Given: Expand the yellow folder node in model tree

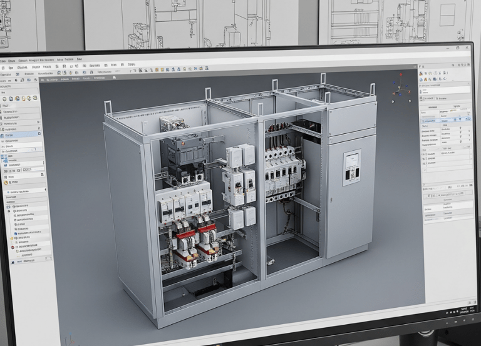Looking at the screenshot, I should pyautogui.click(x=12, y=238).
